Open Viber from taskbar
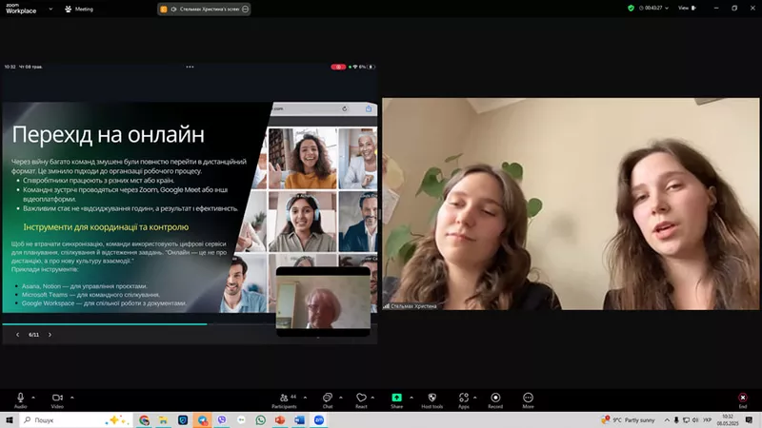The height and width of the screenshot is (428, 762). (222, 420)
